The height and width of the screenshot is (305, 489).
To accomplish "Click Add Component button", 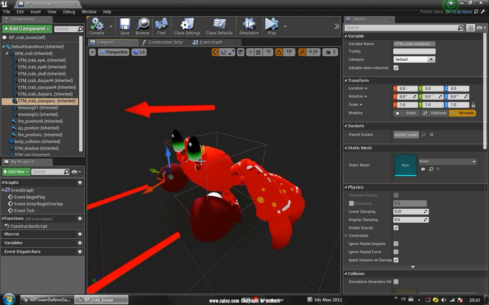I will click(27, 29).
